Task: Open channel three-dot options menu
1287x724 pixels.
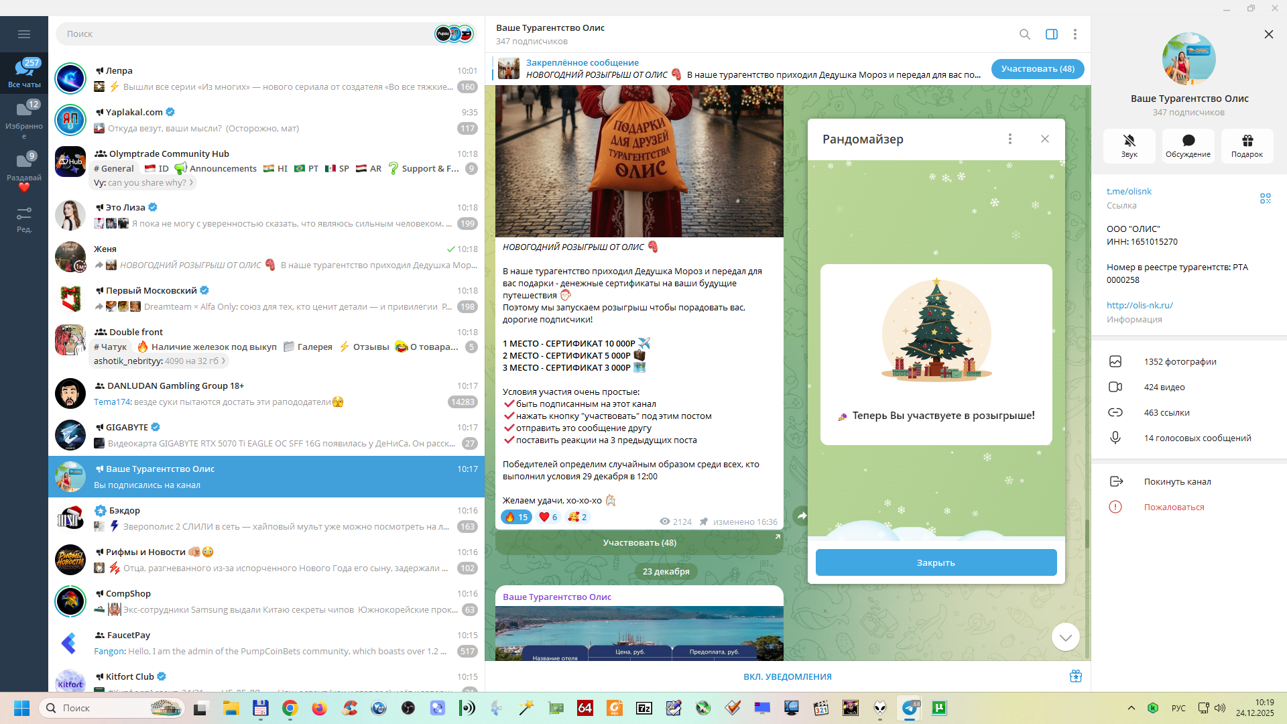Action: click(x=1075, y=34)
